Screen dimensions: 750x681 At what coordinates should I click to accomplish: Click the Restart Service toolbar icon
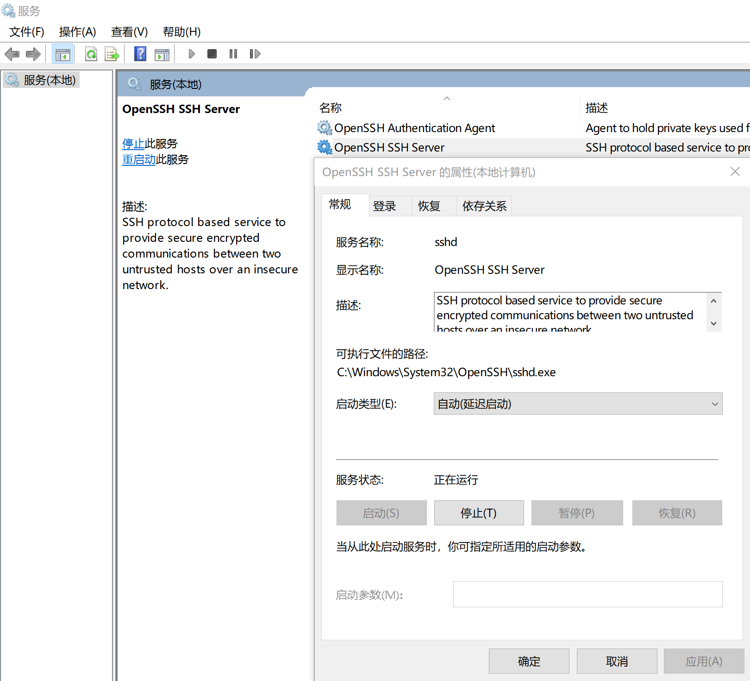point(255,54)
